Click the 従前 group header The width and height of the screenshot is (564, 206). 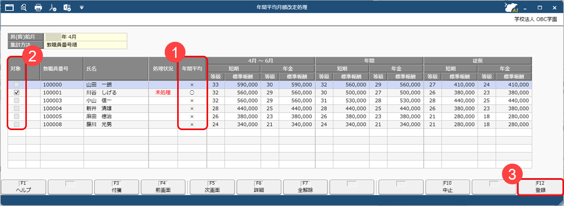click(x=478, y=61)
